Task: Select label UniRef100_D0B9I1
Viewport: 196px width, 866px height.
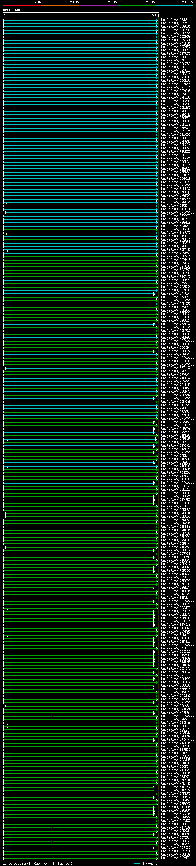Action: tap(176, 256)
